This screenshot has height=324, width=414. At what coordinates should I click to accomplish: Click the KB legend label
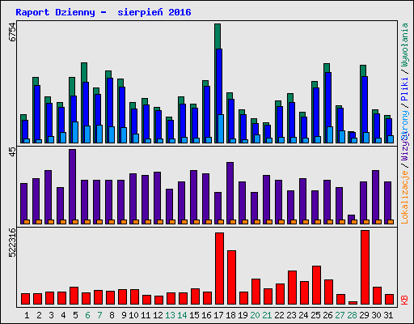pos(404,300)
